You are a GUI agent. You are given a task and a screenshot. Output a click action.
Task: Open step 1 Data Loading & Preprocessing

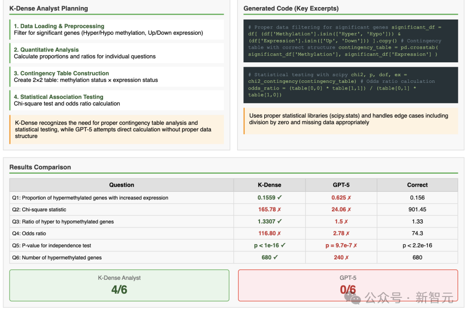click(59, 26)
